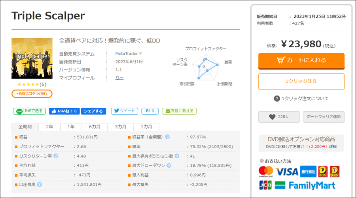This screenshot has height=198, width=356.
Task: Click help icon next to 口座残高
Action: tap(40, 185)
